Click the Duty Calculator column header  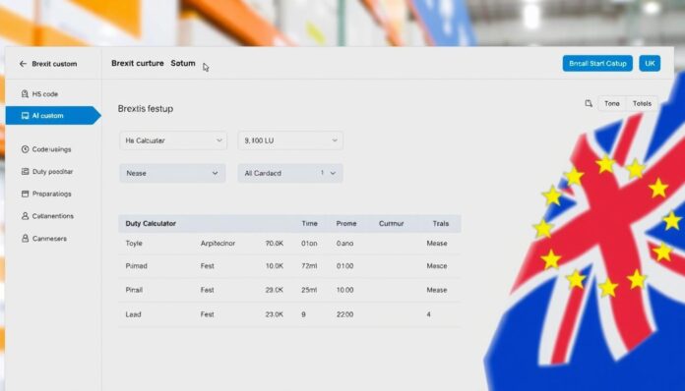(151, 223)
